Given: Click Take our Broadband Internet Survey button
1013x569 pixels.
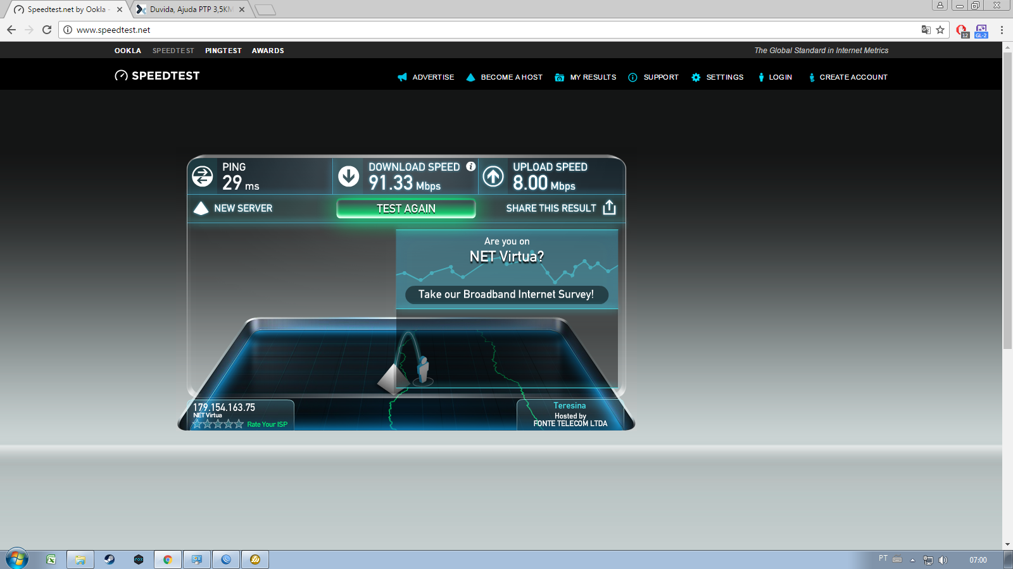Looking at the screenshot, I should coord(507,295).
